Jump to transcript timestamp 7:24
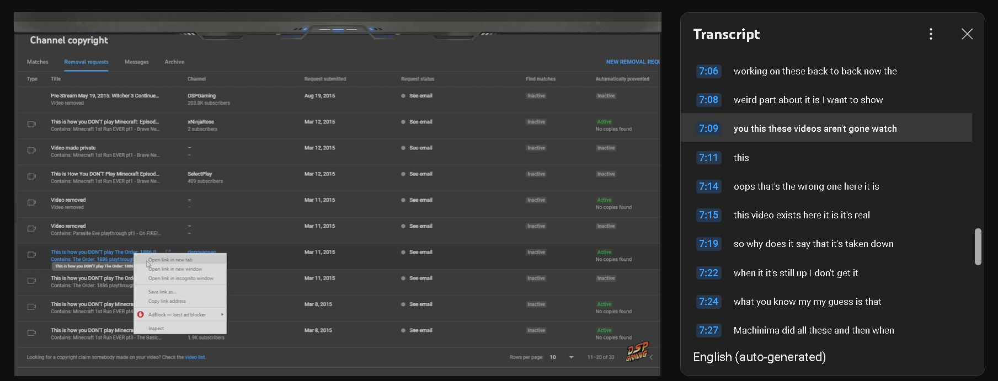 708,302
